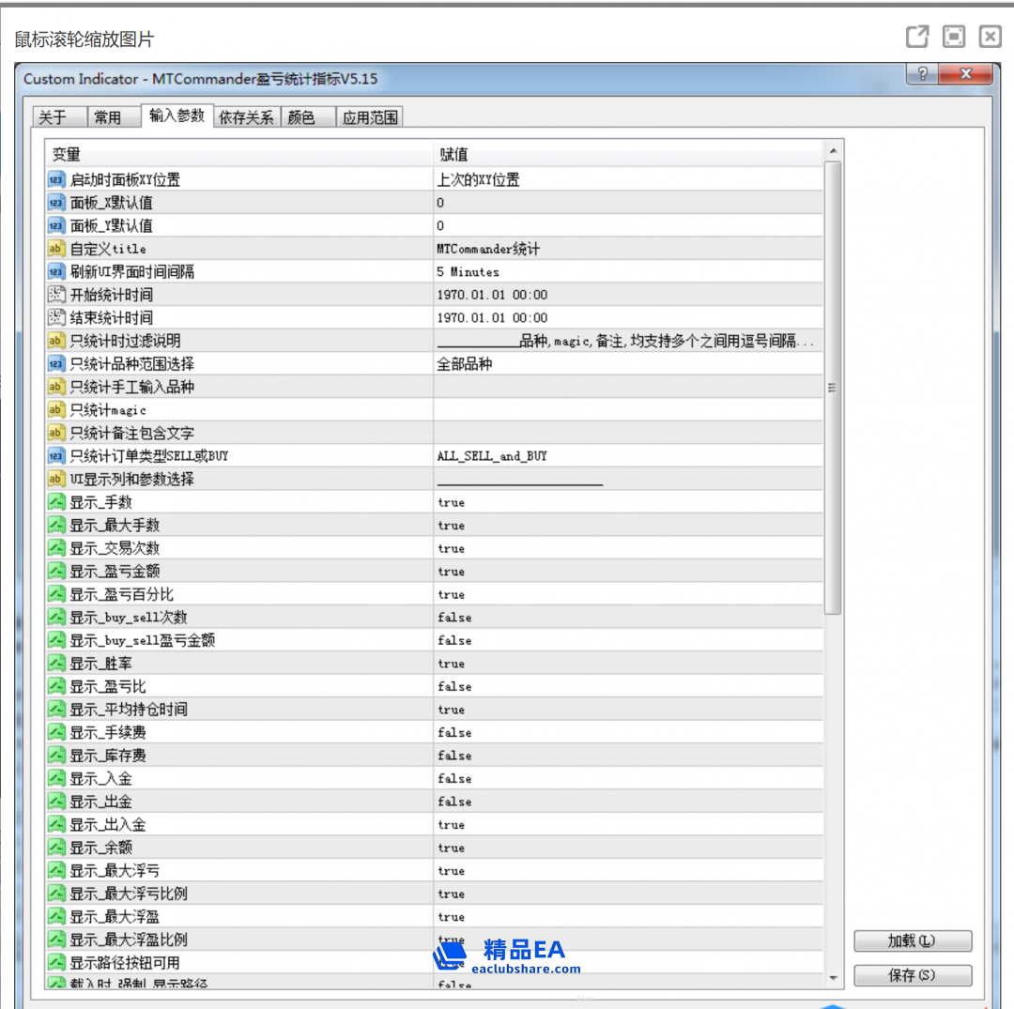The width and height of the screenshot is (1014, 1009).
Task: Toggle the 显示_手续费 false value
Action: click(454, 733)
